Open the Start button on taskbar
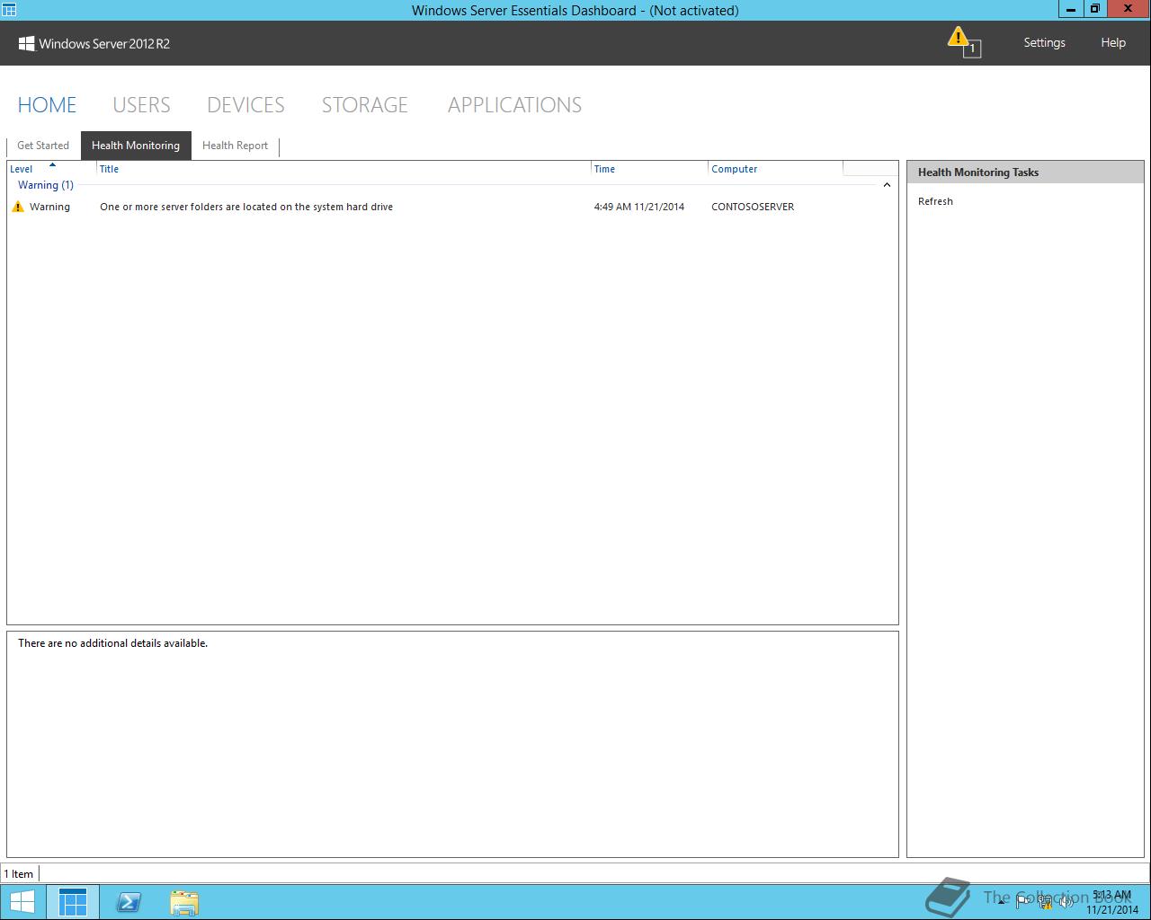This screenshot has height=920, width=1151. pyautogui.click(x=22, y=902)
